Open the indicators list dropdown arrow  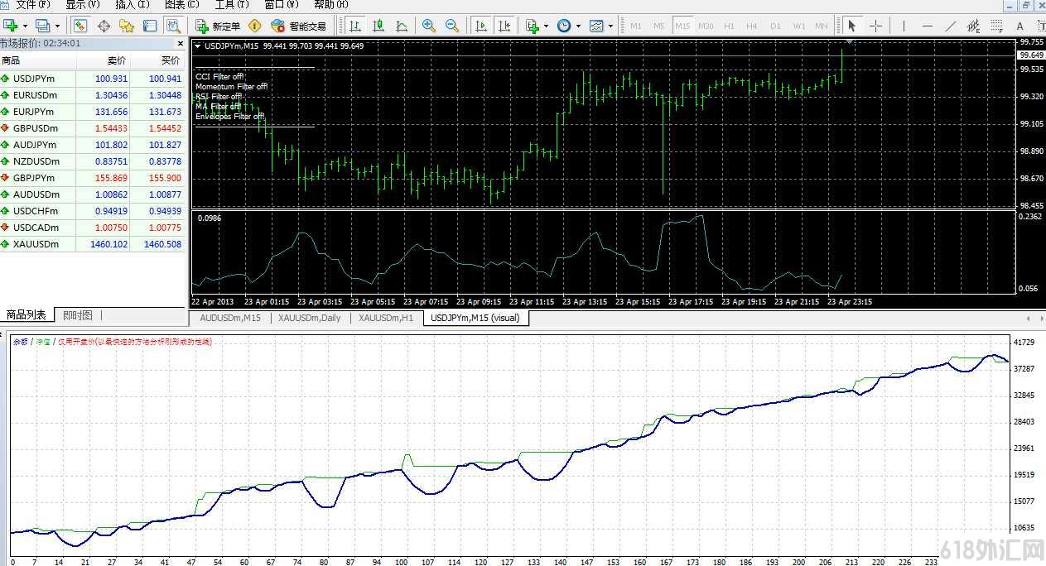click(x=547, y=26)
